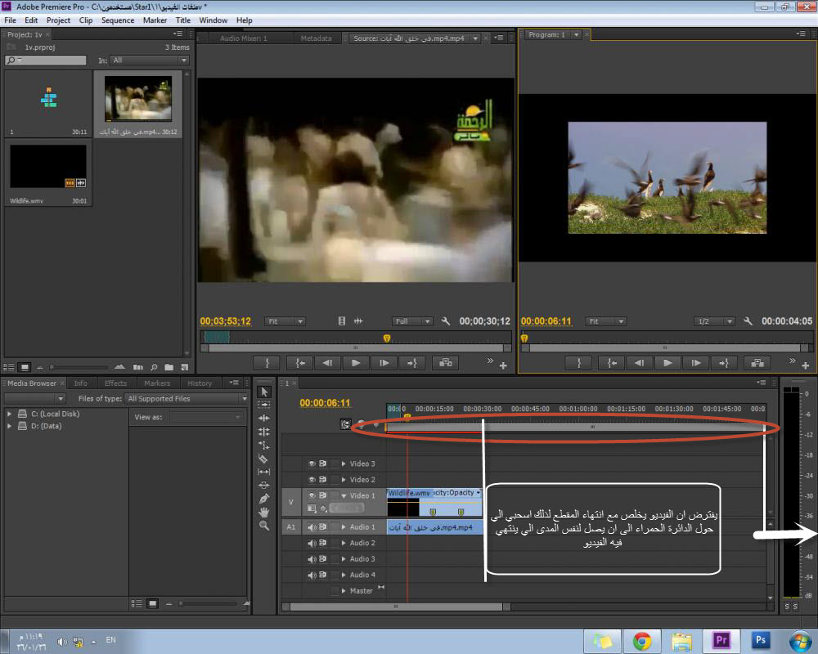Select the Hand tool
The image size is (818, 654).
264,512
